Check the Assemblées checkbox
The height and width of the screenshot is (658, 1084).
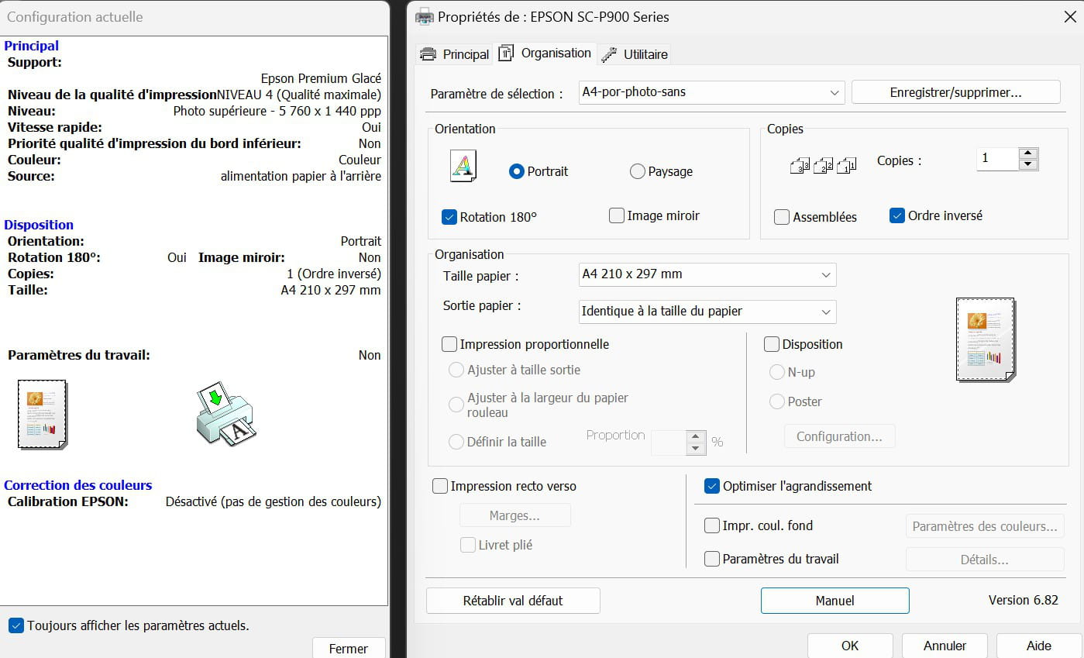click(x=782, y=217)
